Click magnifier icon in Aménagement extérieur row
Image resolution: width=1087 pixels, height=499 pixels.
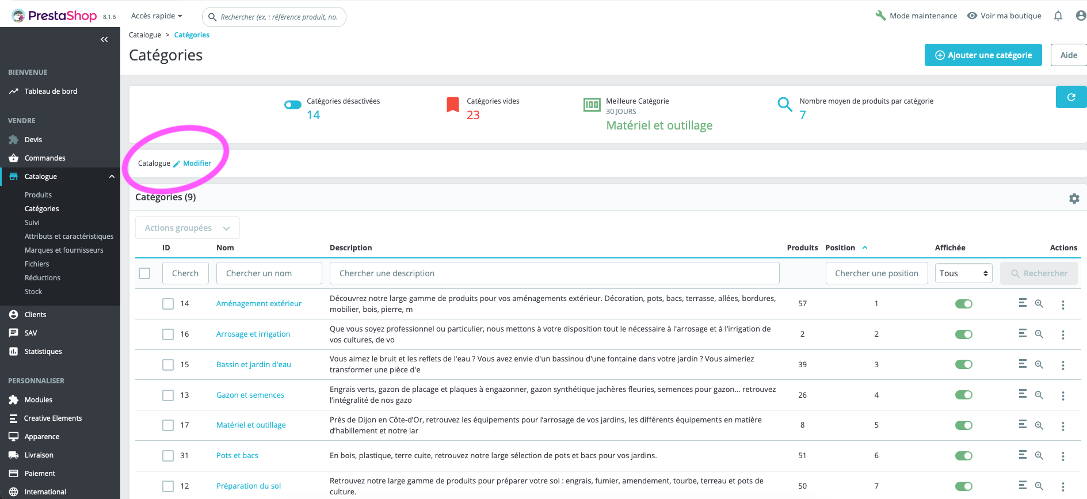[x=1039, y=303]
